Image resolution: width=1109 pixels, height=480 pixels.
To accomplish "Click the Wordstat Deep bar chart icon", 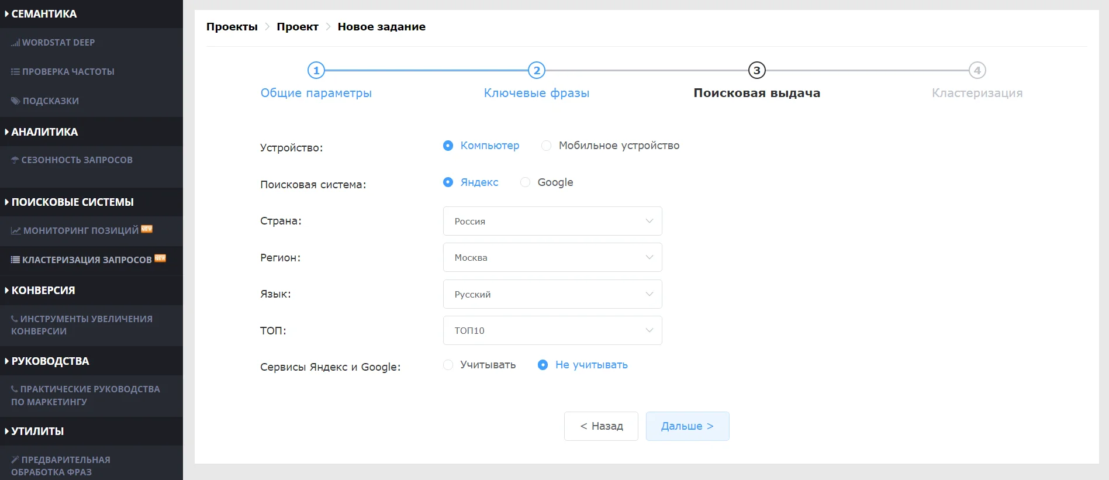I will pos(15,43).
